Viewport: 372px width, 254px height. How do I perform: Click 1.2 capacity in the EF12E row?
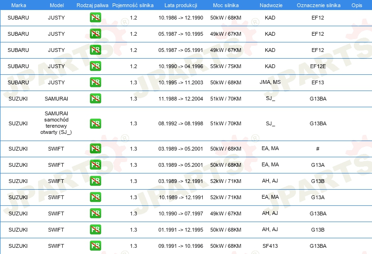pos(134,66)
